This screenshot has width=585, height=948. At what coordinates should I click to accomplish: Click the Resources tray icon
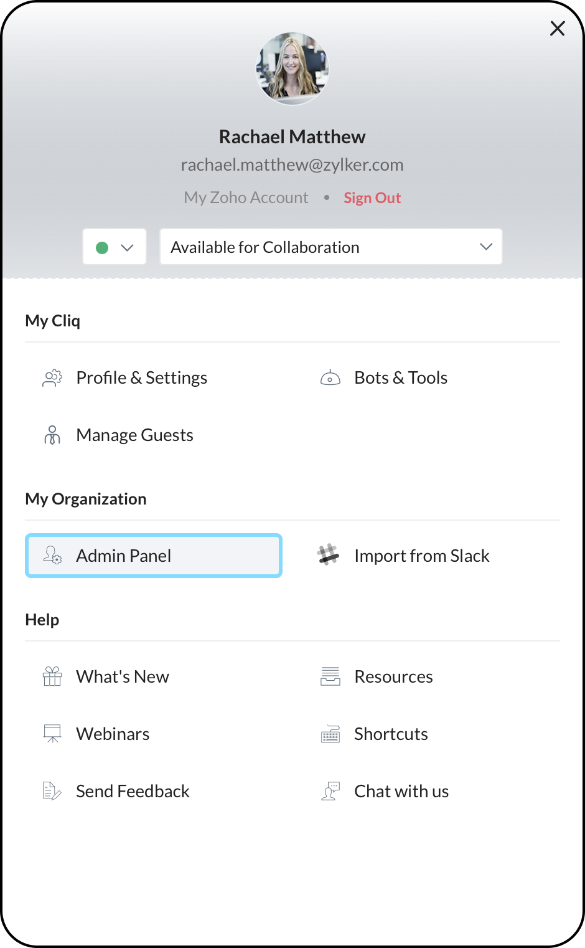(330, 676)
